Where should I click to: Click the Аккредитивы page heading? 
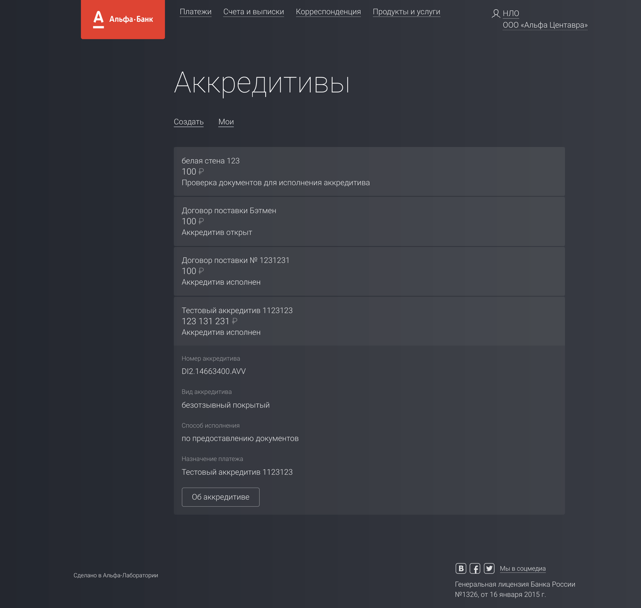click(x=262, y=83)
